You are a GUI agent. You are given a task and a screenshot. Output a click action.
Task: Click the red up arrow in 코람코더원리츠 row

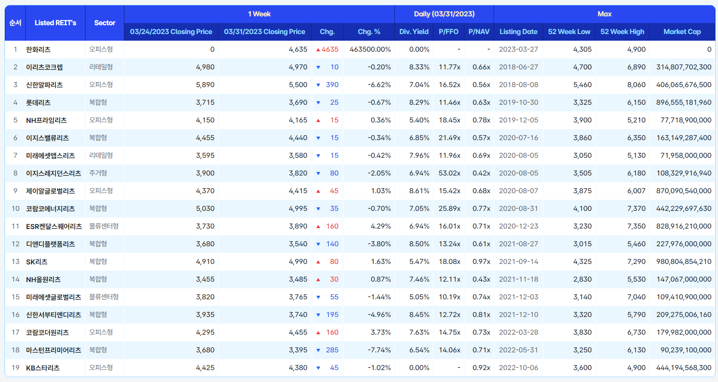318,332
